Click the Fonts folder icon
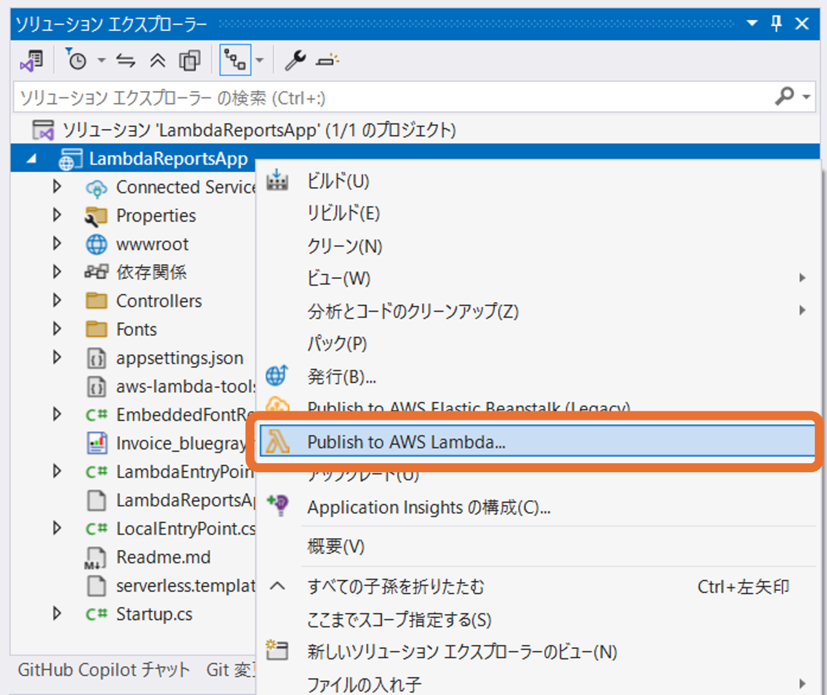Viewport: 827px width, 695px height. 96,329
